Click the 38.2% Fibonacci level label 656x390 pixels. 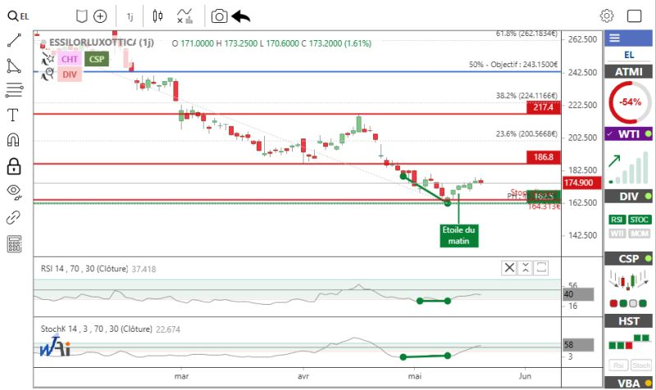(526, 96)
